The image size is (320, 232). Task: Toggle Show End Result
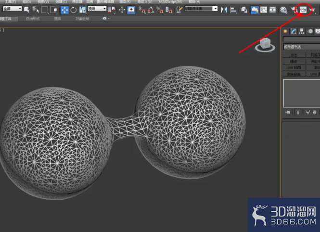(298, 112)
